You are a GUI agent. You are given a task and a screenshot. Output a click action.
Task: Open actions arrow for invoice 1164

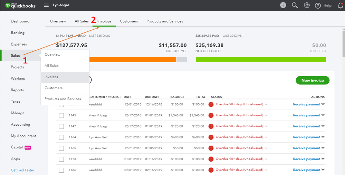coord(323,137)
